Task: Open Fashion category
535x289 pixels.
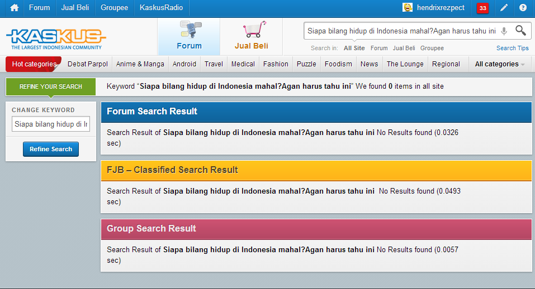Action: tap(276, 64)
